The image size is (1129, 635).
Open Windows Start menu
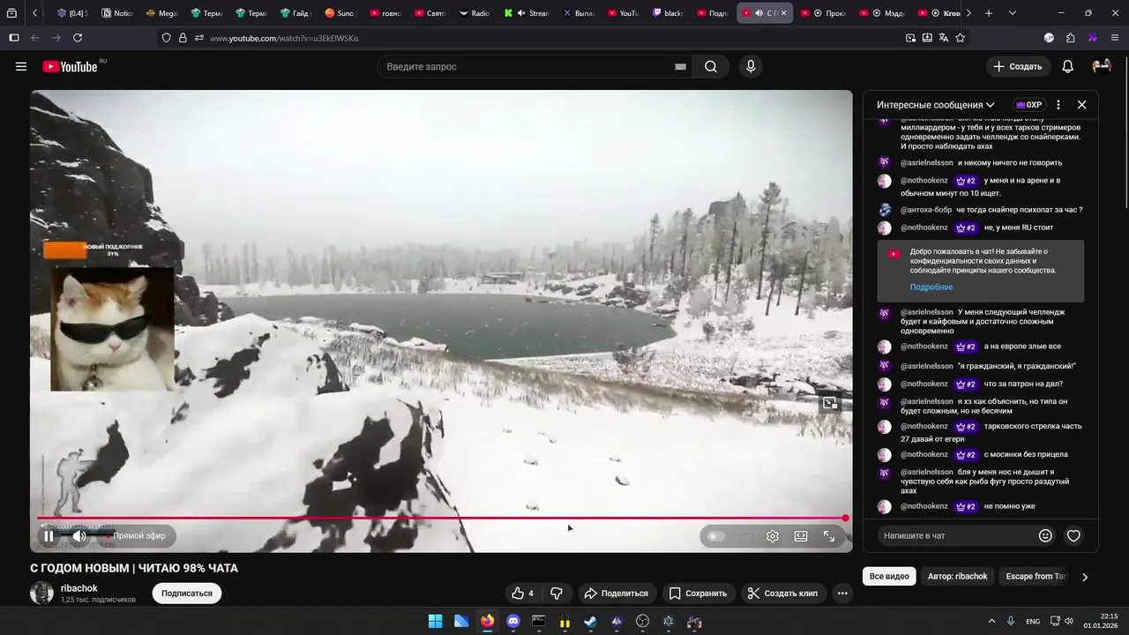pos(435,621)
